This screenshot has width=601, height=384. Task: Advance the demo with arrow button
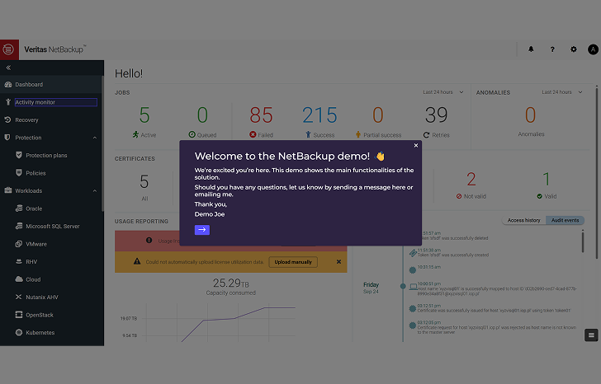tap(202, 229)
